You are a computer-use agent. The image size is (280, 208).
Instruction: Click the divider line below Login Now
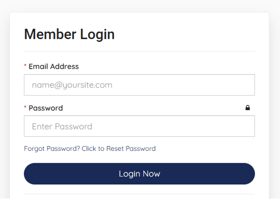click(x=139, y=194)
